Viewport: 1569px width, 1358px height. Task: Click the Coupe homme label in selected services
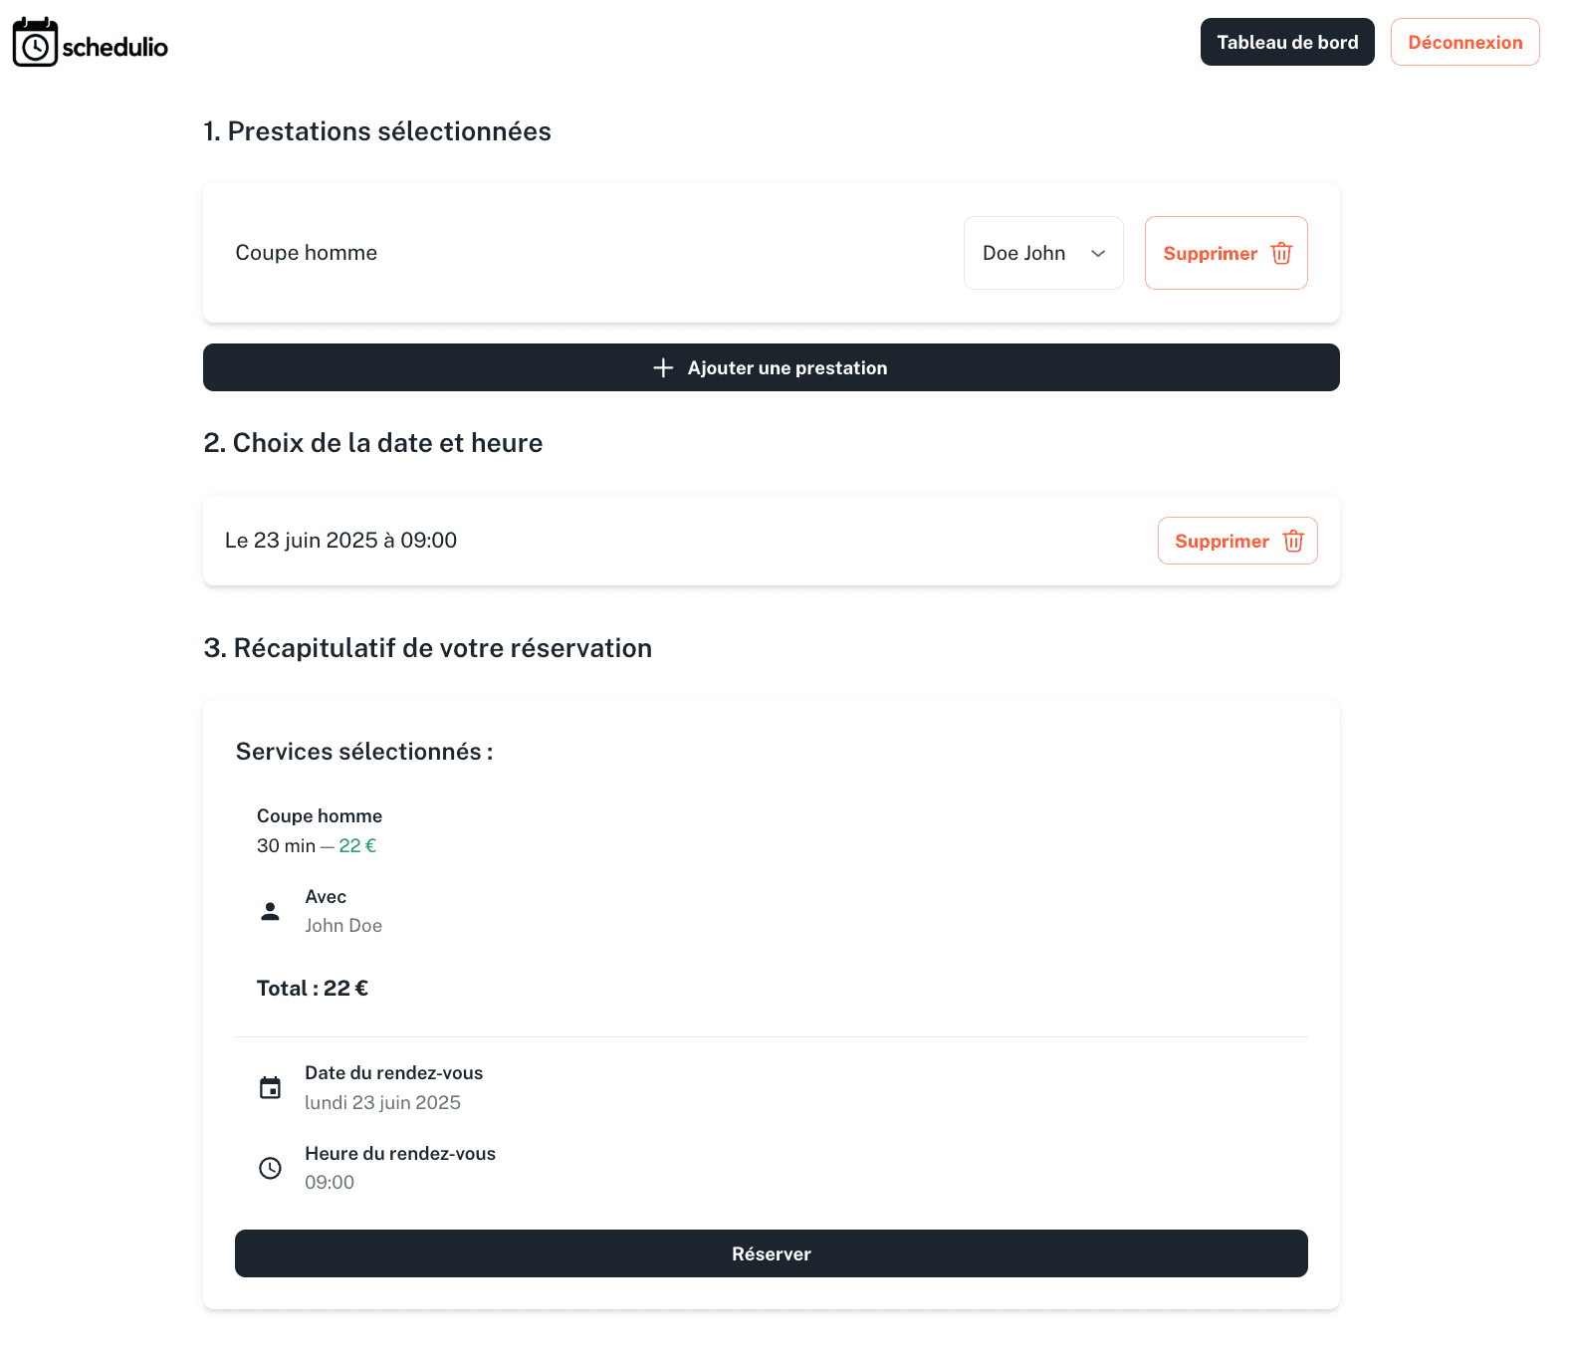coord(306,254)
